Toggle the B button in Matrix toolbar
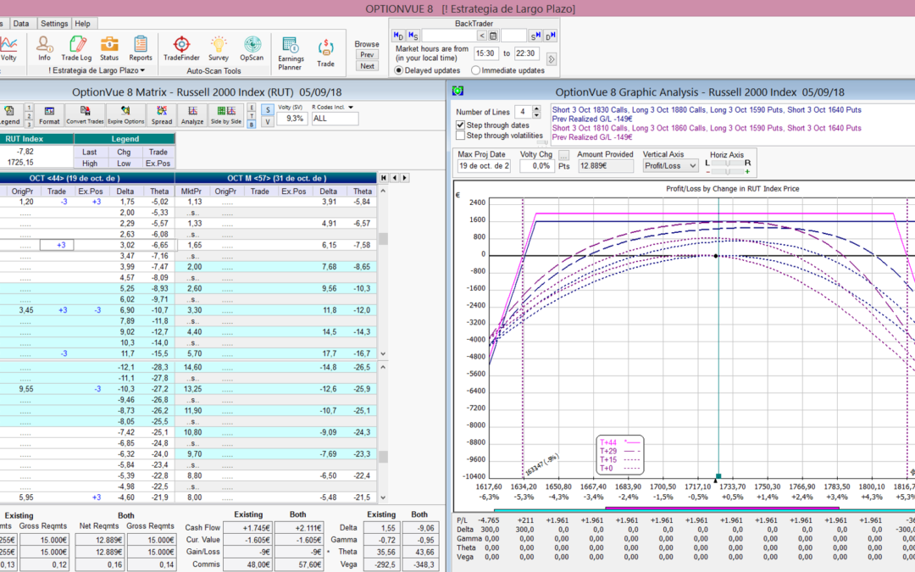 coord(252,125)
